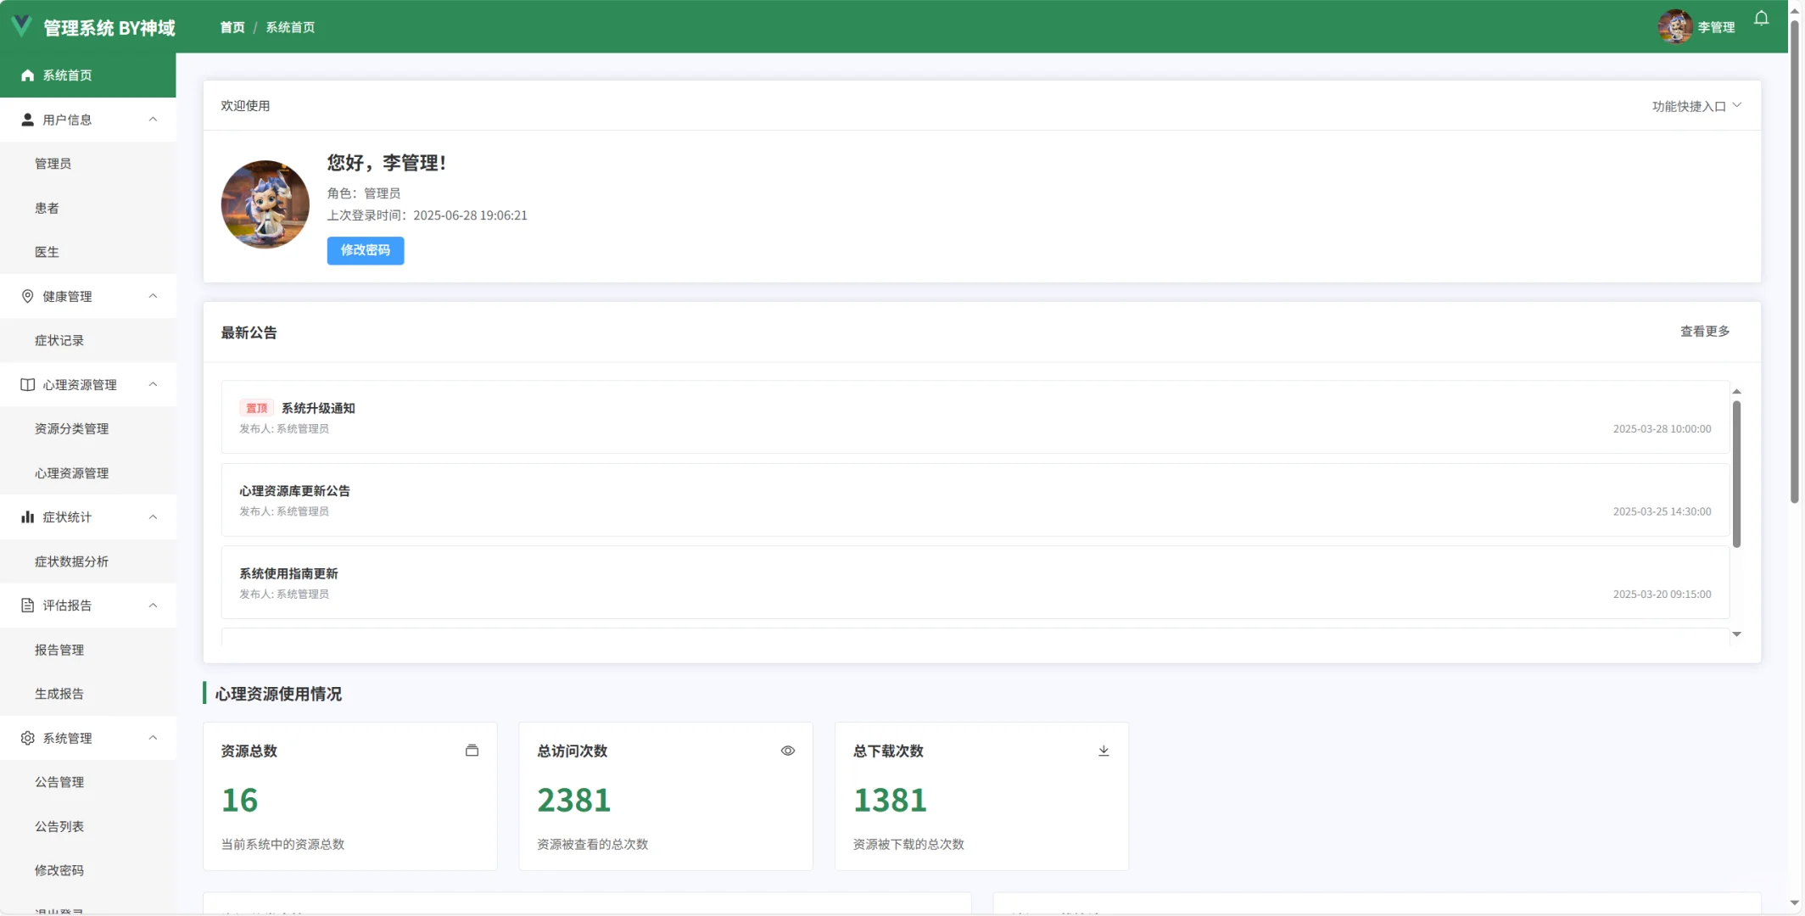Open the 首页 breadcrumb link

click(x=232, y=27)
